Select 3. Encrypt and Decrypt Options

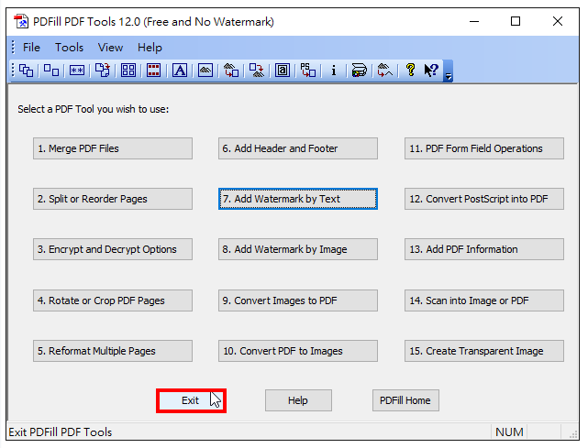[113, 249]
